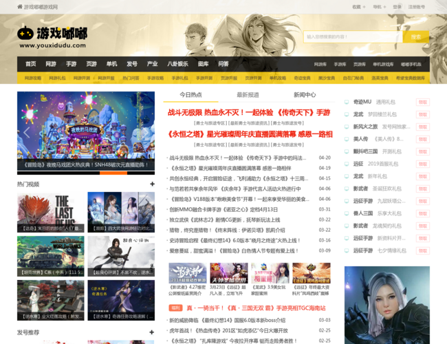Click the gift icon next to 奇迹MU
This screenshot has height=344, width=447.
(x=348, y=102)
